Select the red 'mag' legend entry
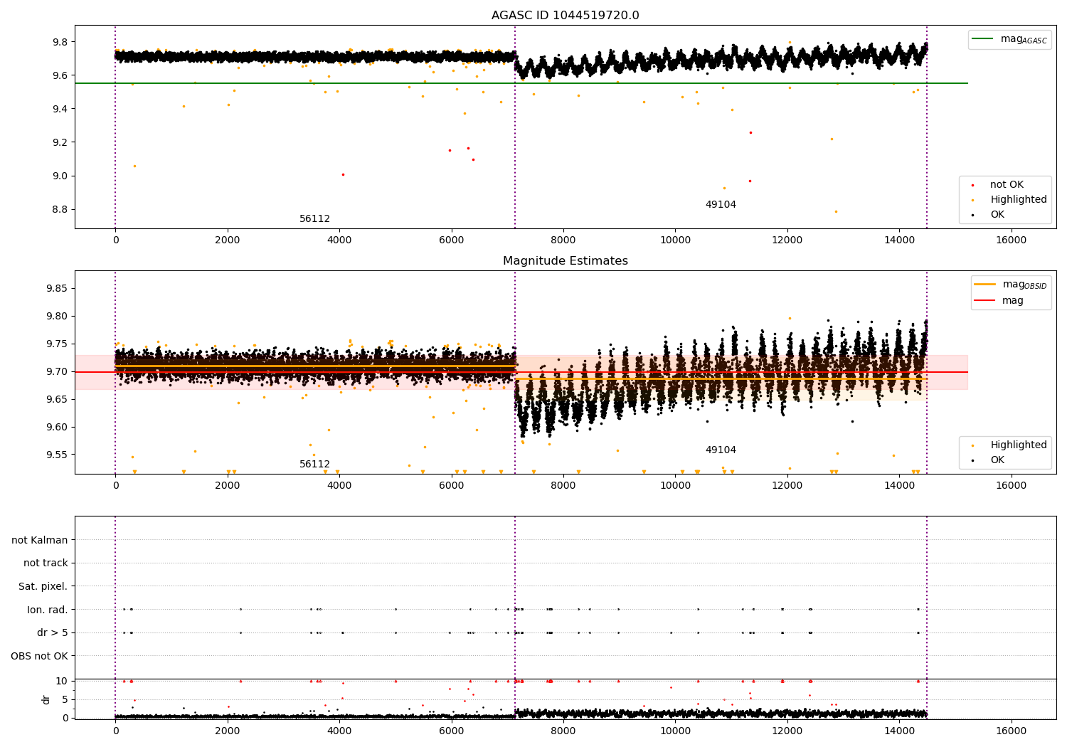 click(999, 301)
